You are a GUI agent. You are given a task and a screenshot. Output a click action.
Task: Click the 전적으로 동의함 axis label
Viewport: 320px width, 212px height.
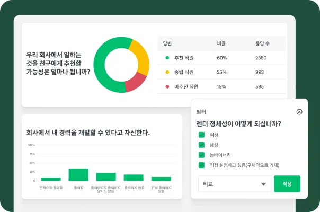51,188
